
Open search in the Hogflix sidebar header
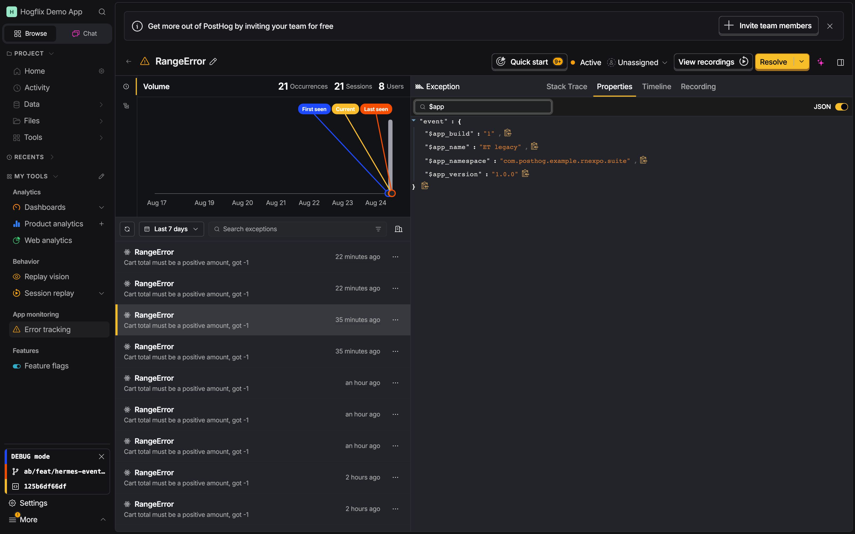click(x=102, y=12)
